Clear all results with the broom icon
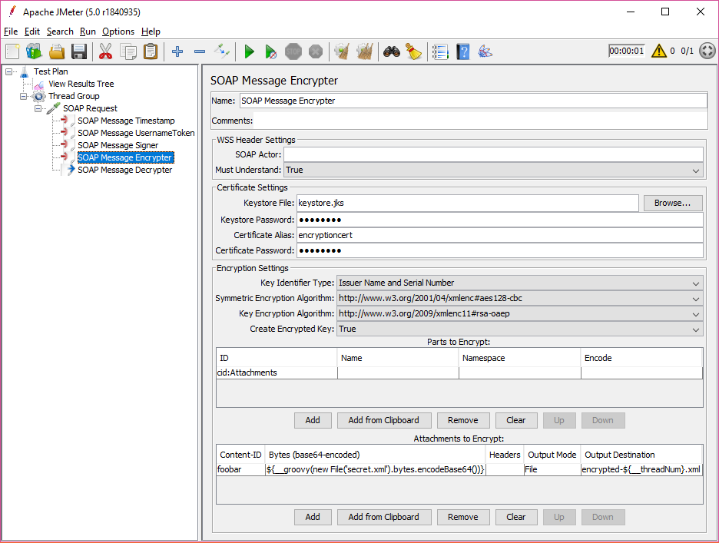Viewport: 719px width, 543px height. (414, 51)
